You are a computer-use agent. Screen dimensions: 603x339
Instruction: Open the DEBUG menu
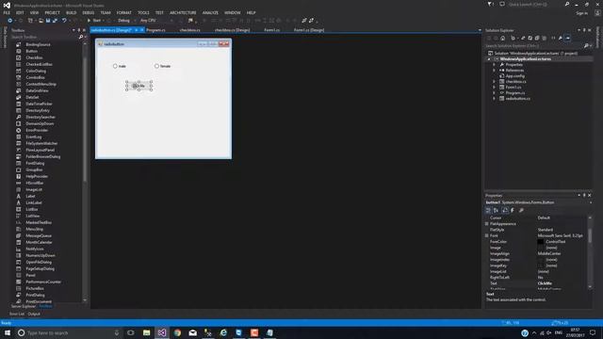(x=88, y=12)
